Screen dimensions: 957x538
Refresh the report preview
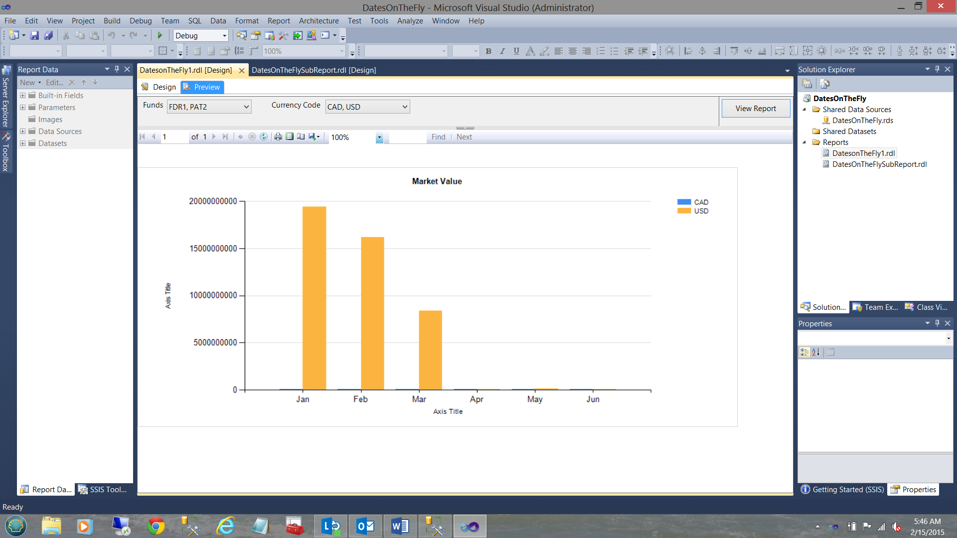[264, 137]
